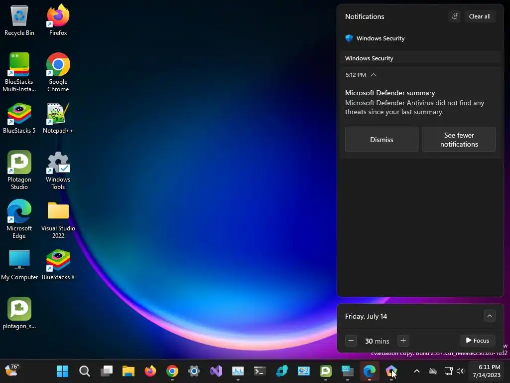Collapse the 5:12 PM notification chevron
Image resolution: width=510 pixels, height=383 pixels.
coord(374,75)
